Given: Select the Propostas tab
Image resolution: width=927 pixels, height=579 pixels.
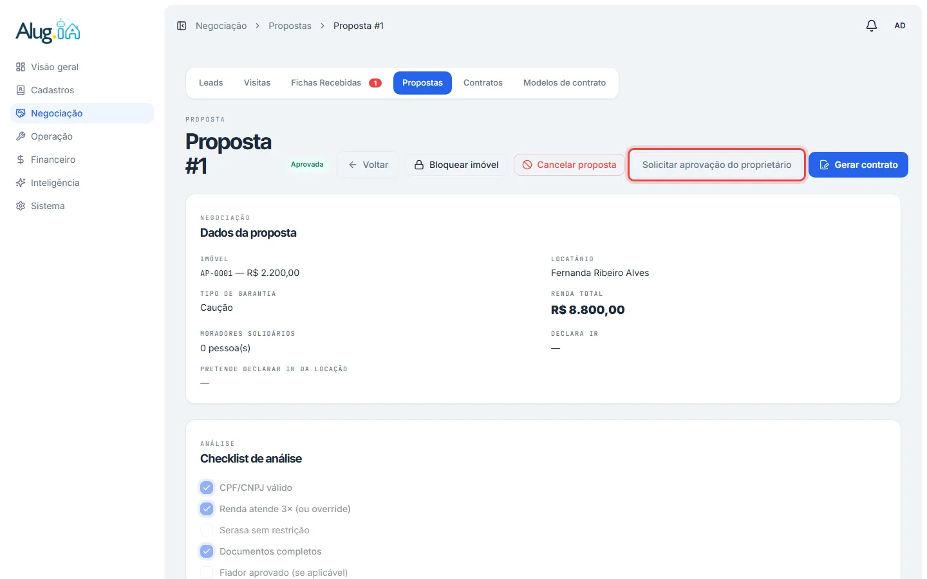Looking at the screenshot, I should [422, 83].
